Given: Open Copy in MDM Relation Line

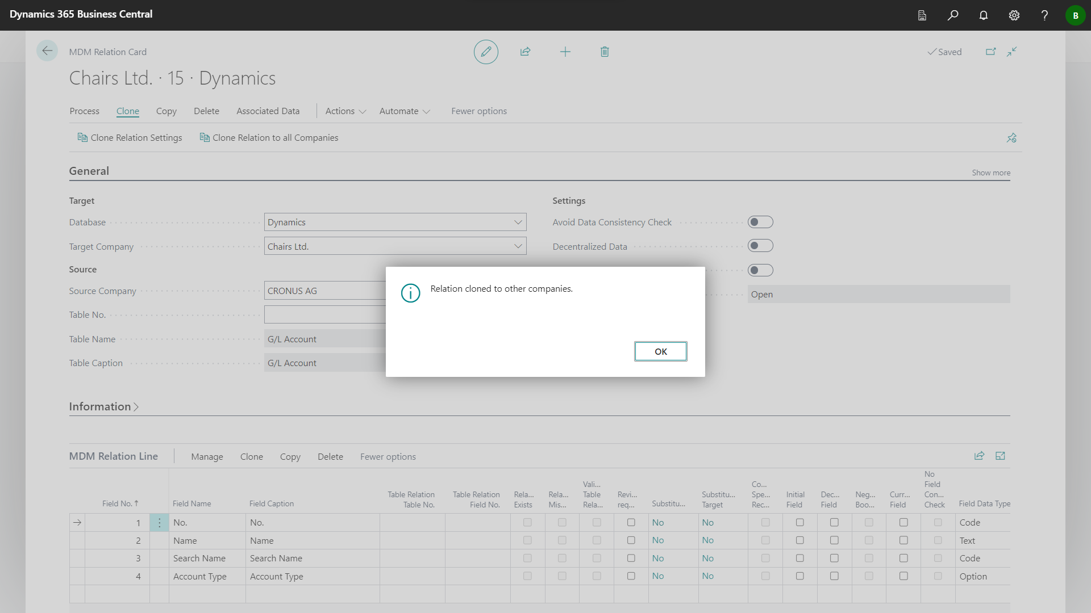Looking at the screenshot, I should tap(290, 456).
